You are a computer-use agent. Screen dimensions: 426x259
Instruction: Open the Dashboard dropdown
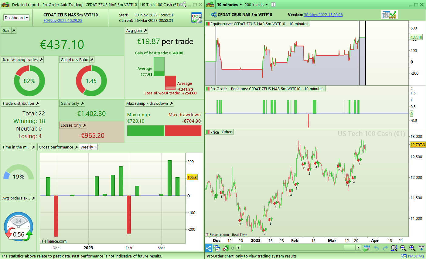click(x=16, y=18)
